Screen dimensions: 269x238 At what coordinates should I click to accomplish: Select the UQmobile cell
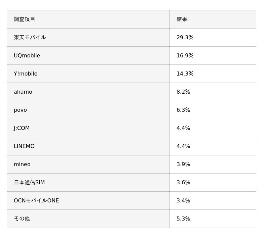tap(27, 56)
